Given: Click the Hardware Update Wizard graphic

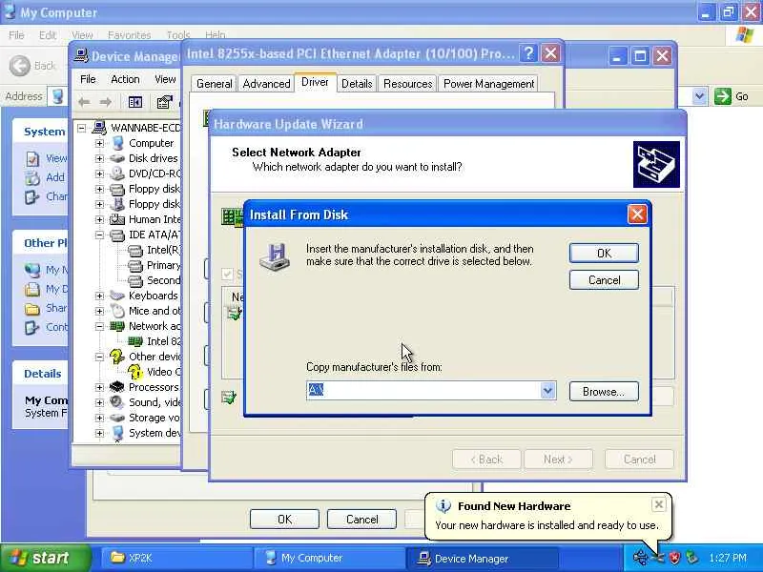Looking at the screenshot, I should tap(656, 164).
